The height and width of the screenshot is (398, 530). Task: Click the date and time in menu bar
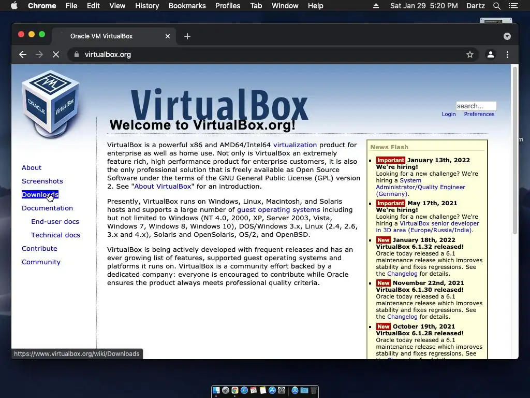(x=424, y=6)
